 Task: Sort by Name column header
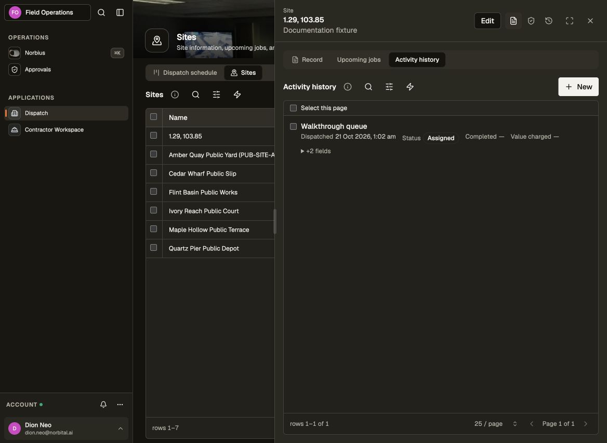178,117
